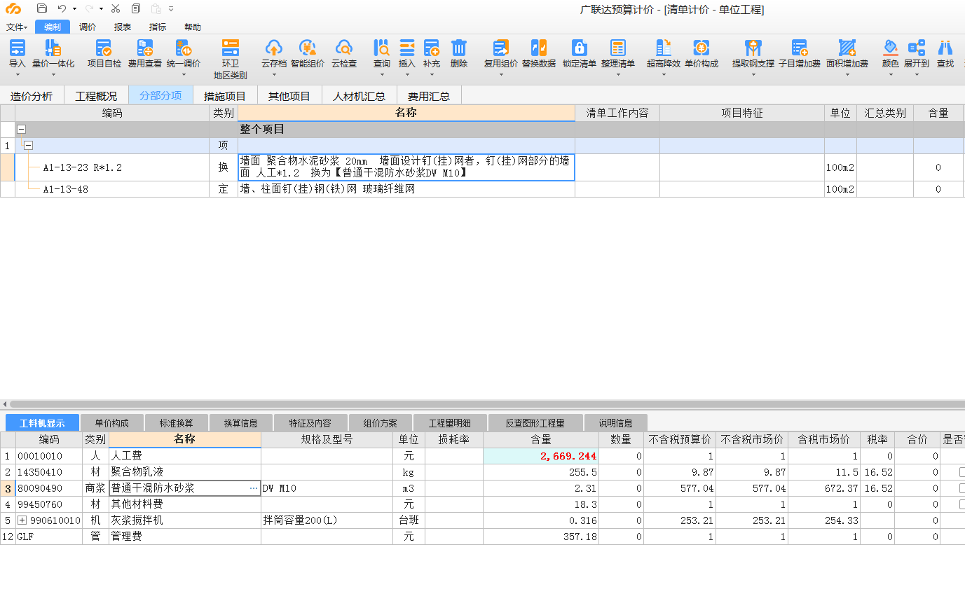Open dropdown arrow under 超高降效
This screenshot has height=601, width=965.
(664, 74)
